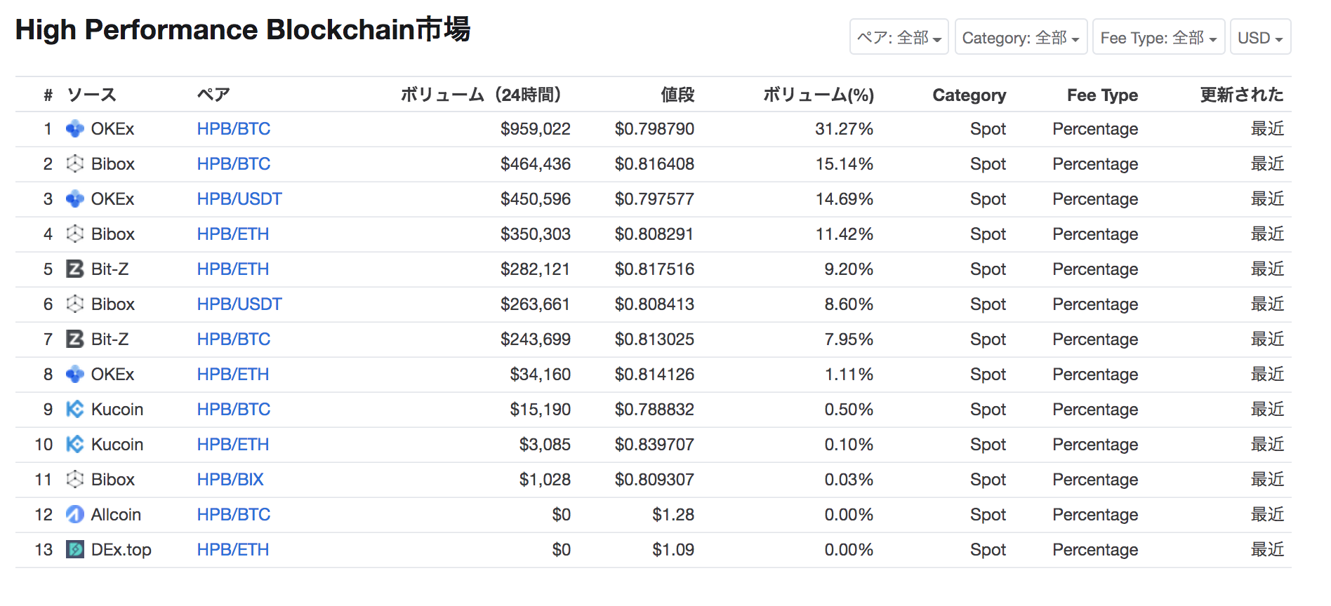The image size is (1331, 606).
Task: Sort by the ソース column header
Action: tap(91, 95)
